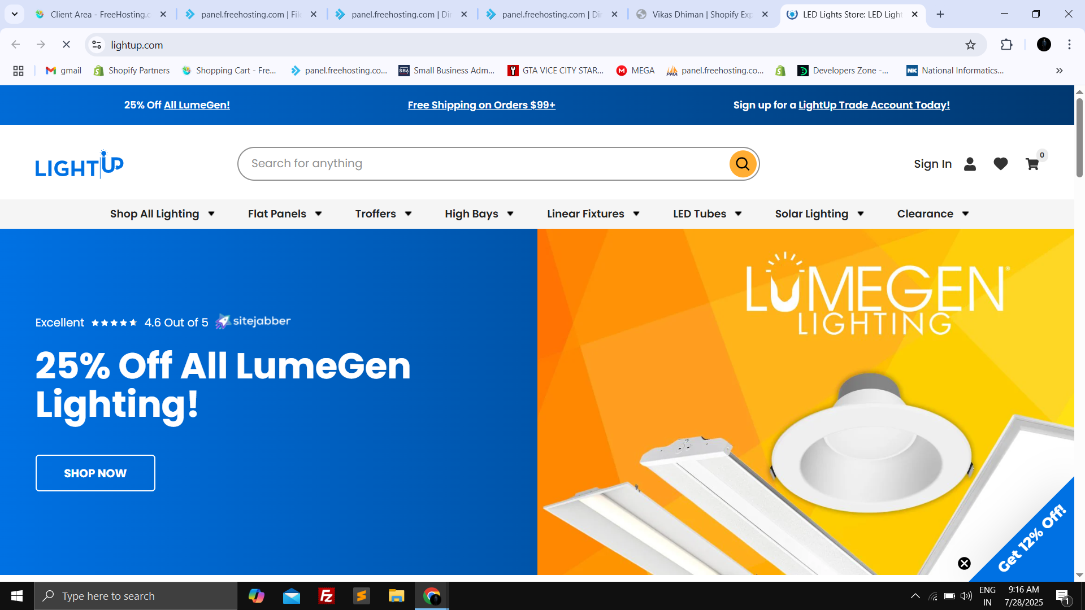Stop page loading with X button
The width and height of the screenshot is (1085, 610).
(x=66, y=45)
